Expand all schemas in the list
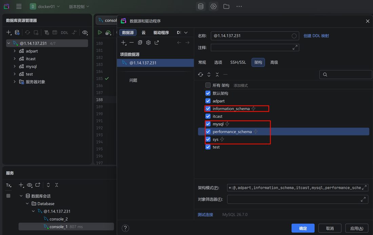Image resolution: width=373 pixels, height=235 pixels. click(209, 75)
